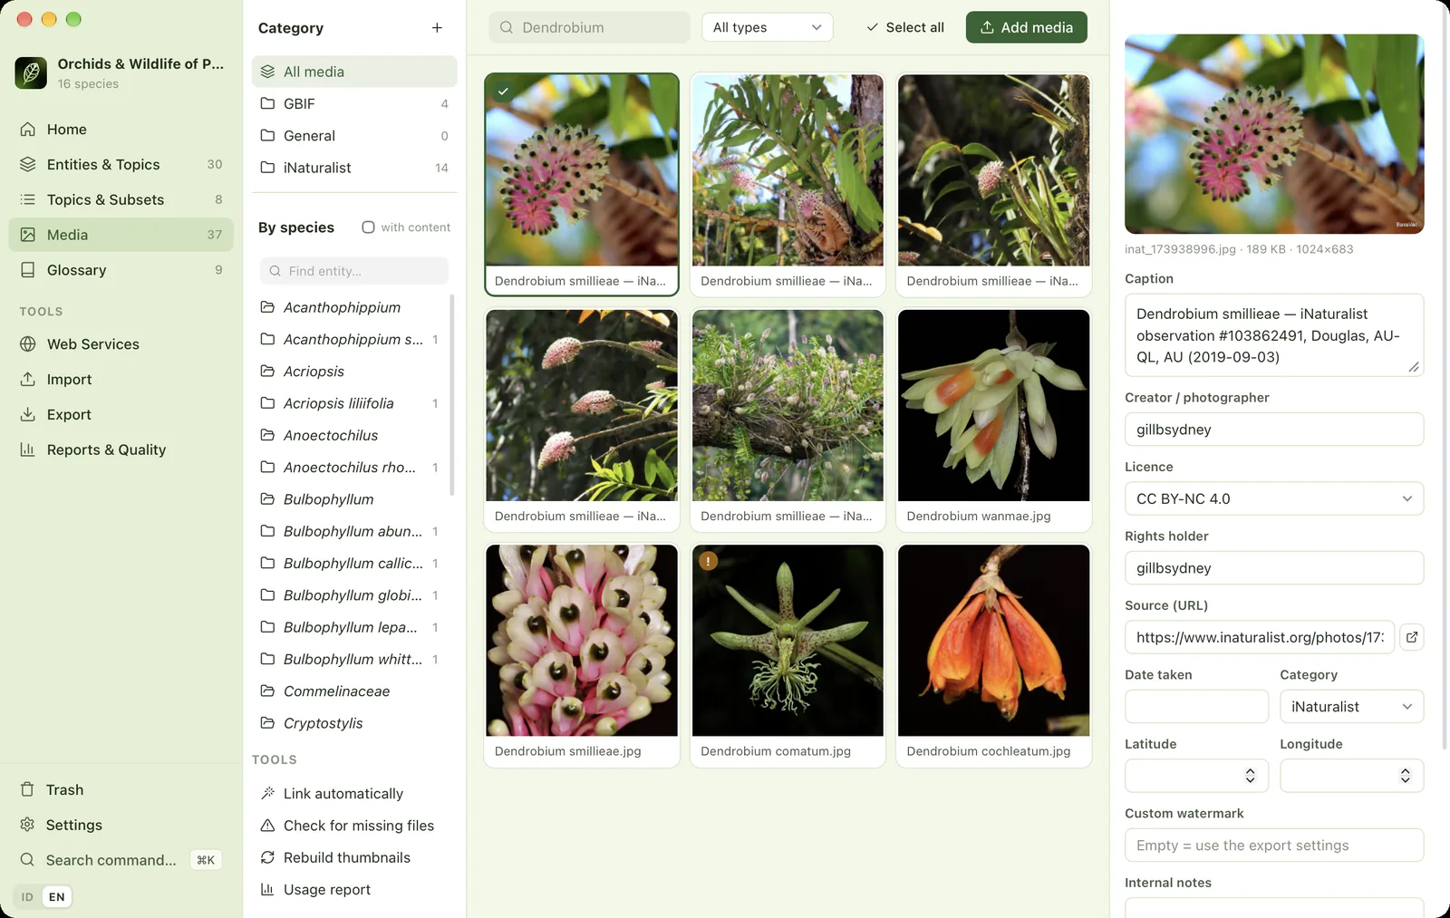Switch language to EN
Image resolution: width=1450 pixels, height=918 pixels.
pos(57,897)
